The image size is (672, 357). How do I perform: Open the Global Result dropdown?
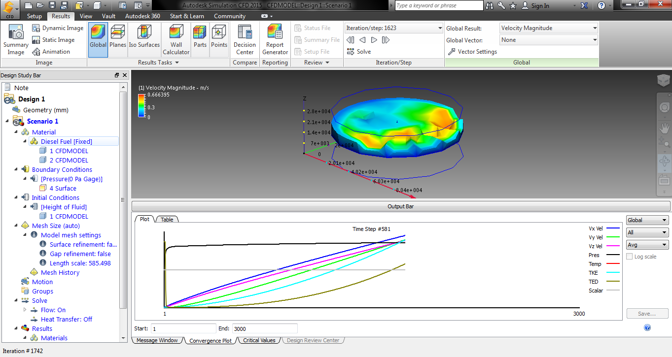pos(548,28)
